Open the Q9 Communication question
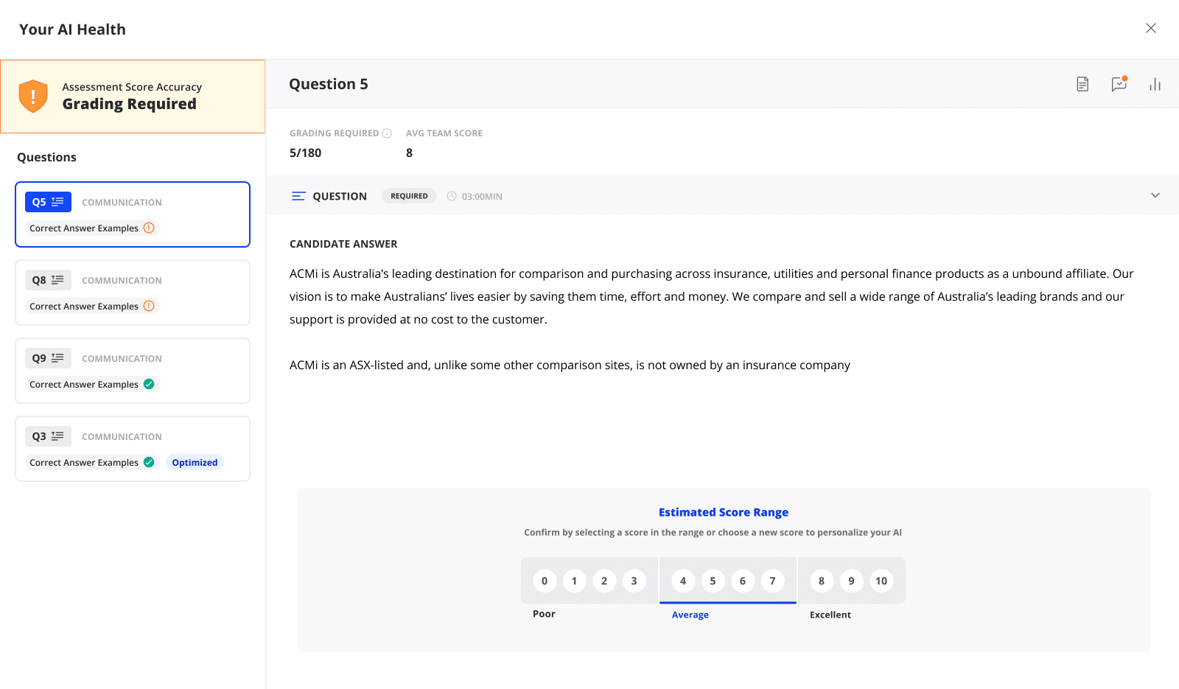Screen dimensions: 1179x689 [x=133, y=370]
